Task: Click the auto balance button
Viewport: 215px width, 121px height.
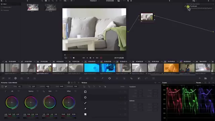Action: tap(2, 87)
